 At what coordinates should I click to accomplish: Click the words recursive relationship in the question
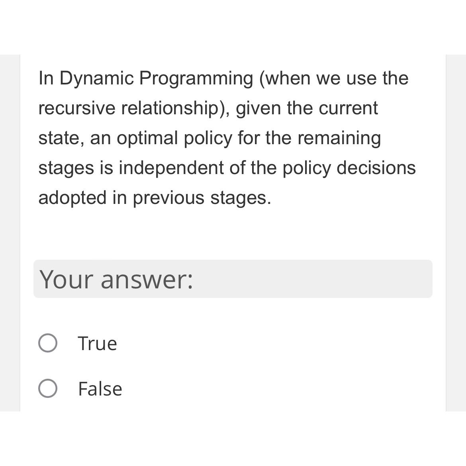coord(127,108)
